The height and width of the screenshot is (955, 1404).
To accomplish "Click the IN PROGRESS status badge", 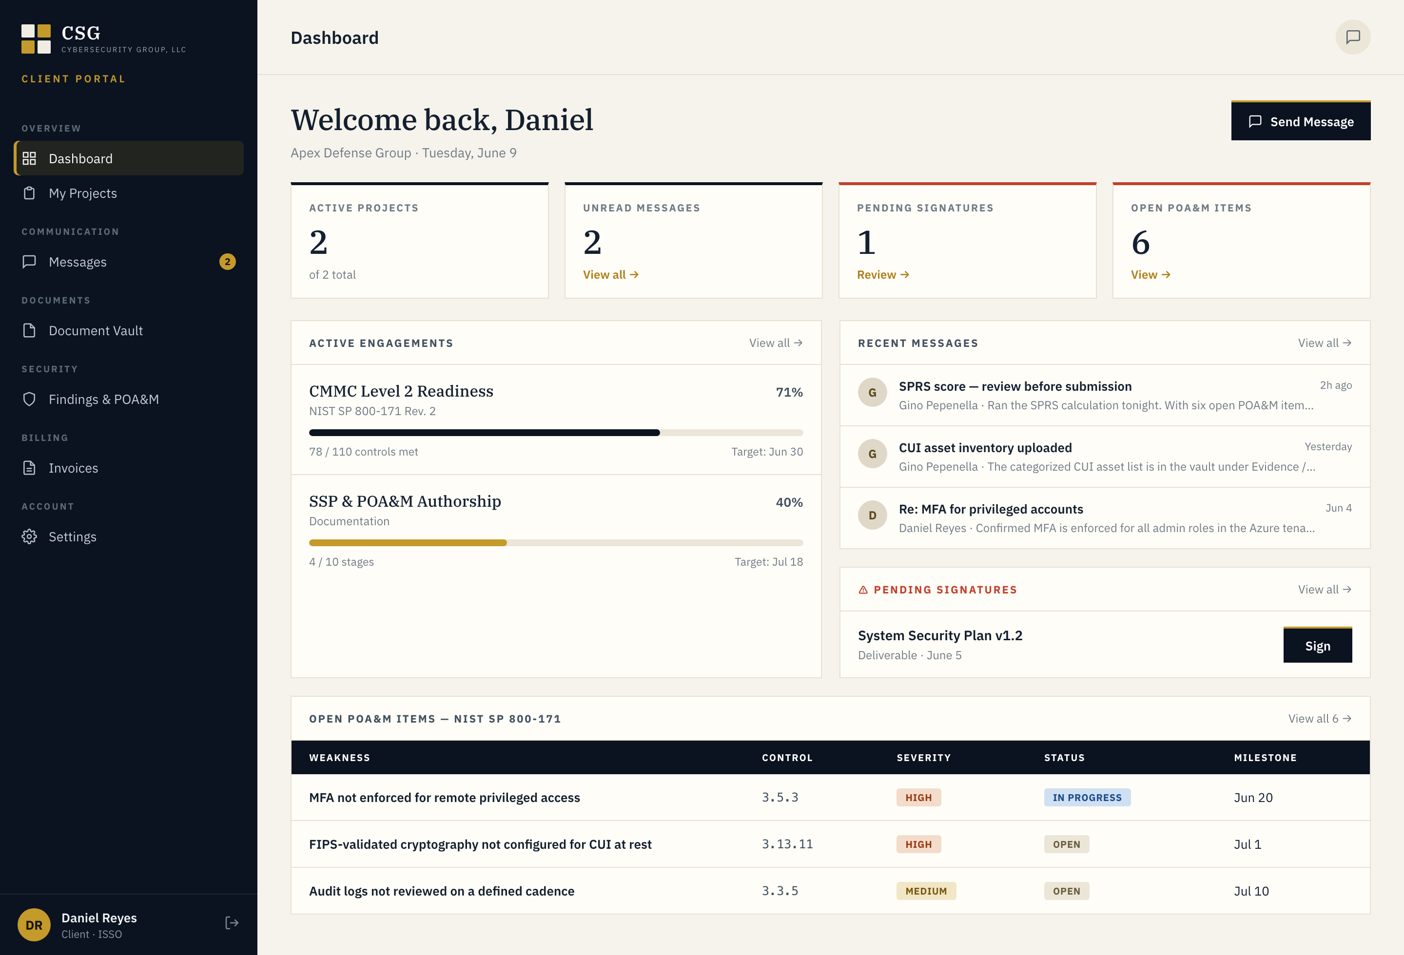I will point(1087,798).
